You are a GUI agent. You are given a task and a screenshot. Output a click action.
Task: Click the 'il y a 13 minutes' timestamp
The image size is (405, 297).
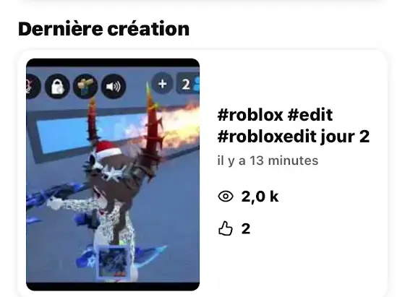coord(268,160)
